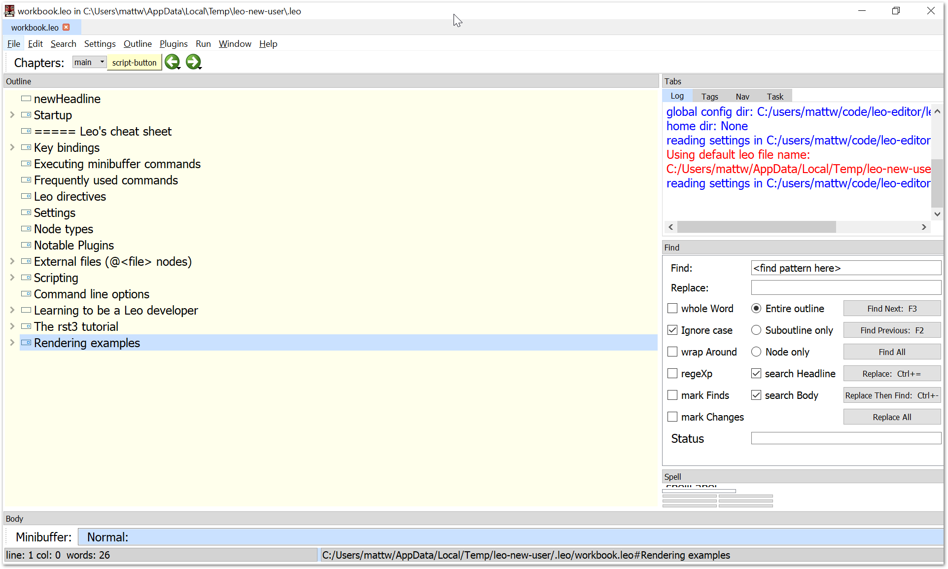Image resolution: width=948 pixels, height=569 pixels.
Task: Switch to the Nav tab
Action: (x=742, y=96)
